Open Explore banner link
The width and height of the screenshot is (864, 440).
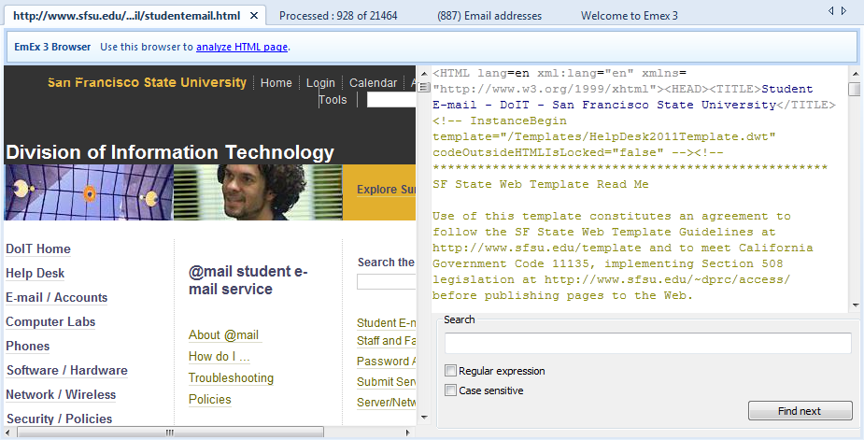386,190
